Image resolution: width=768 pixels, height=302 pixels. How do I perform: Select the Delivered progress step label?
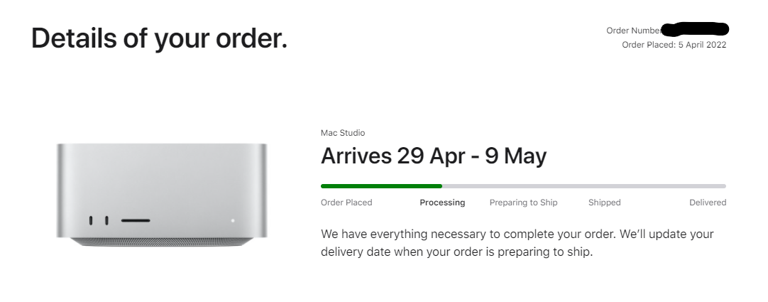tap(708, 203)
